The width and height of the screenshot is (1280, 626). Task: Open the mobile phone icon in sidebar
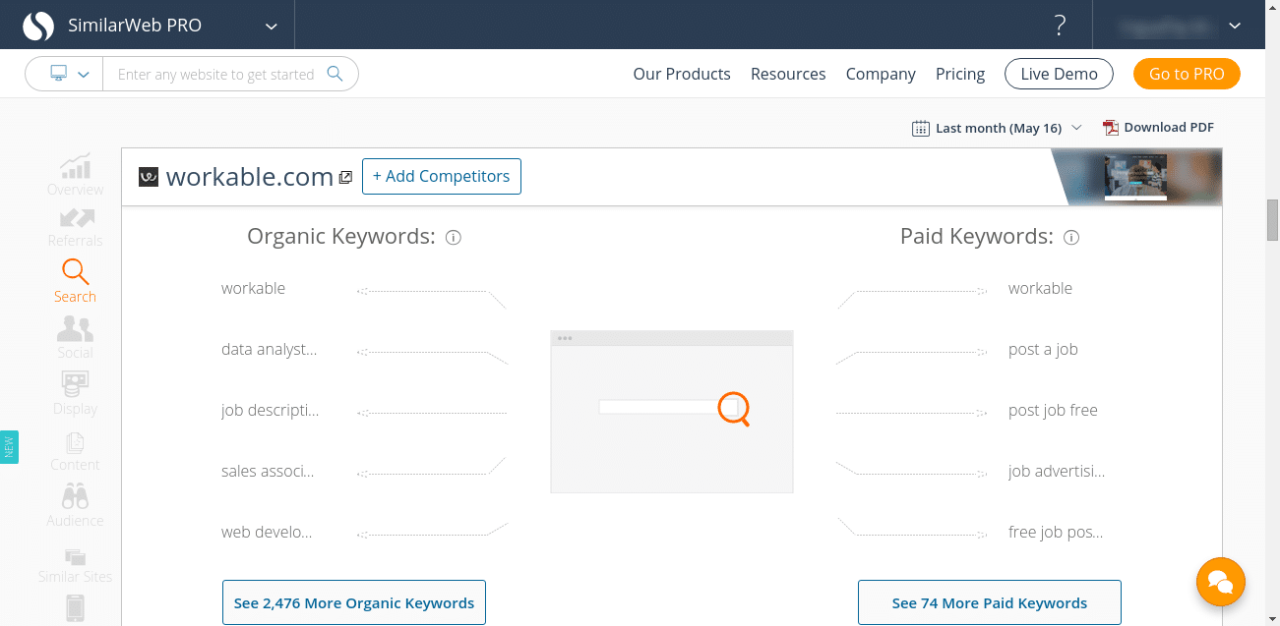(75, 608)
